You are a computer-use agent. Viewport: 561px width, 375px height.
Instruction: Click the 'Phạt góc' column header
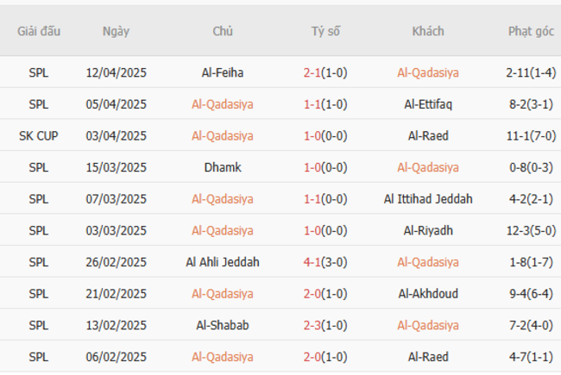coord(531,31)
